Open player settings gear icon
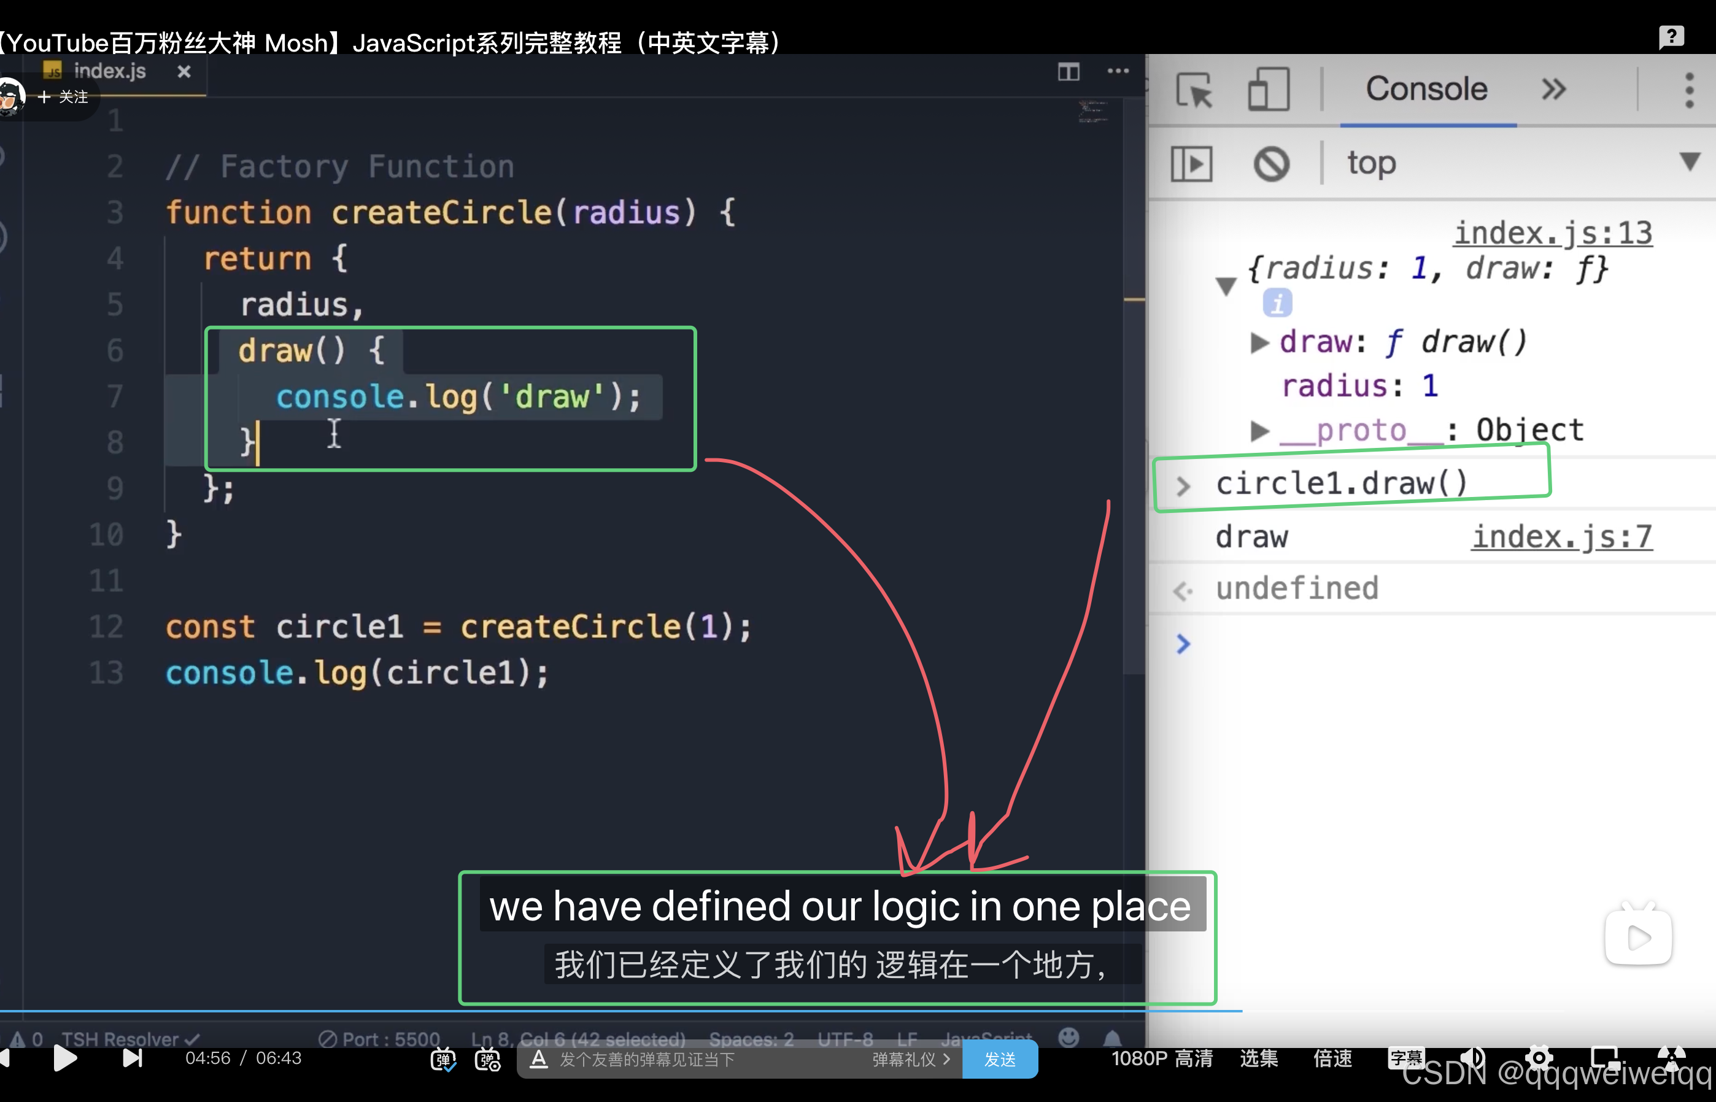 tap(1539, 1058)
